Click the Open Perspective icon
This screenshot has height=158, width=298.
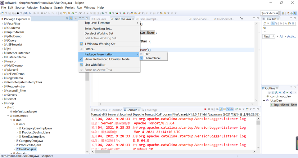(283, 13)
